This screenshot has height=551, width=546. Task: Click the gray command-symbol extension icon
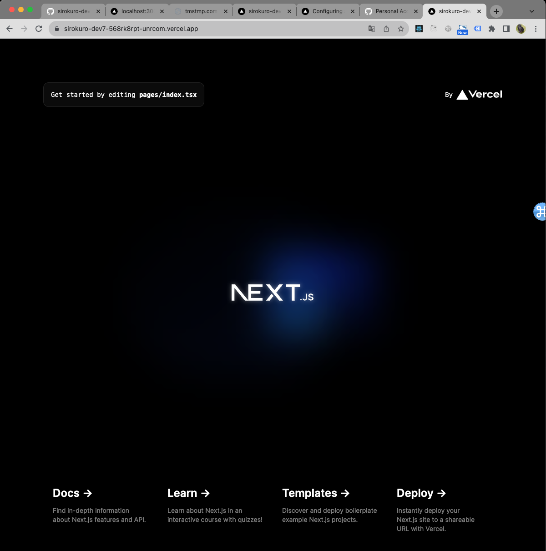(x=448, y=29)
